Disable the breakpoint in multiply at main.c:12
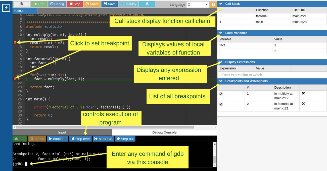 point(221,93)
